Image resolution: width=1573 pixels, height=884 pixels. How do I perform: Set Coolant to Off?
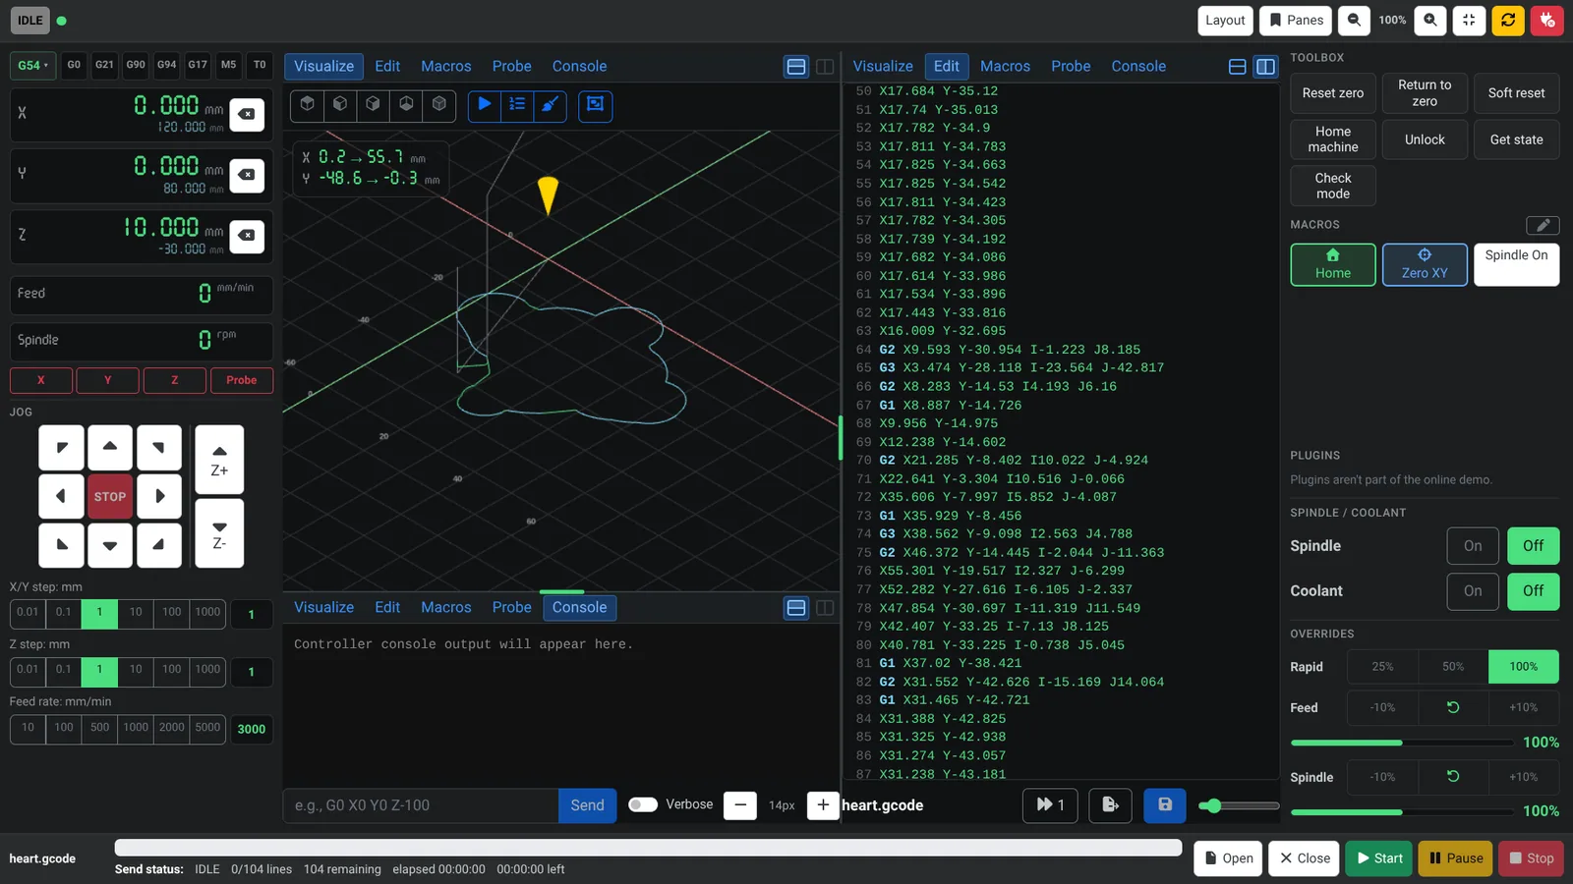pyautogui.click(x=1534, y=591)
